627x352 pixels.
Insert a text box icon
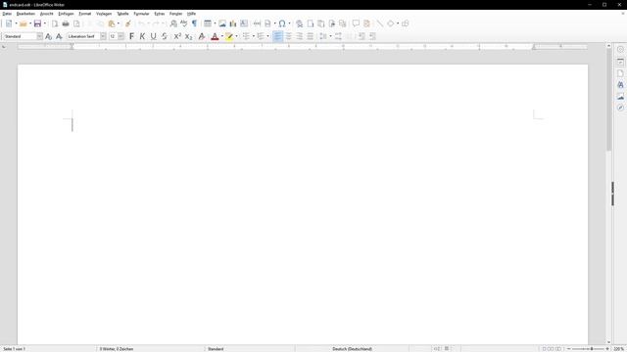pos(244,23)
